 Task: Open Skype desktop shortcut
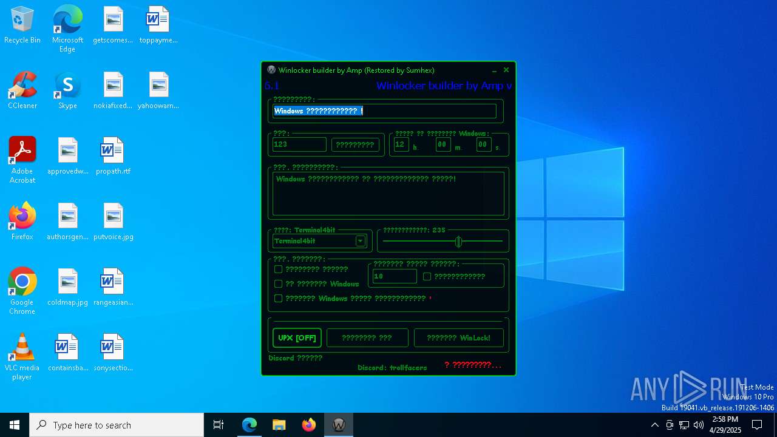click(67, 91)
